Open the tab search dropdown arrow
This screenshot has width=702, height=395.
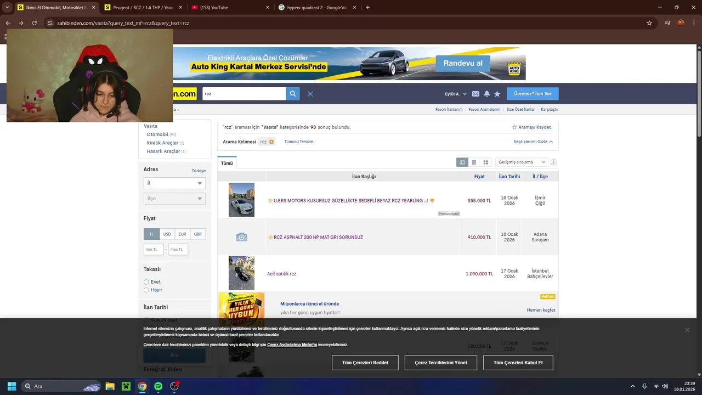point(7,7)
